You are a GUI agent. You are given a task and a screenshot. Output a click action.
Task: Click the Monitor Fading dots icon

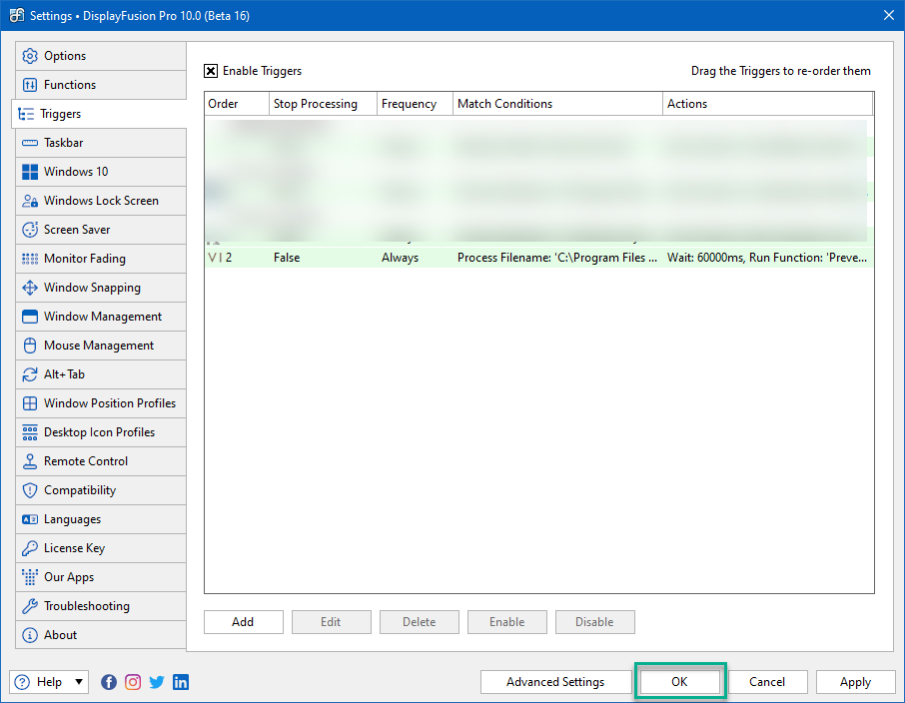click(29, 259)
